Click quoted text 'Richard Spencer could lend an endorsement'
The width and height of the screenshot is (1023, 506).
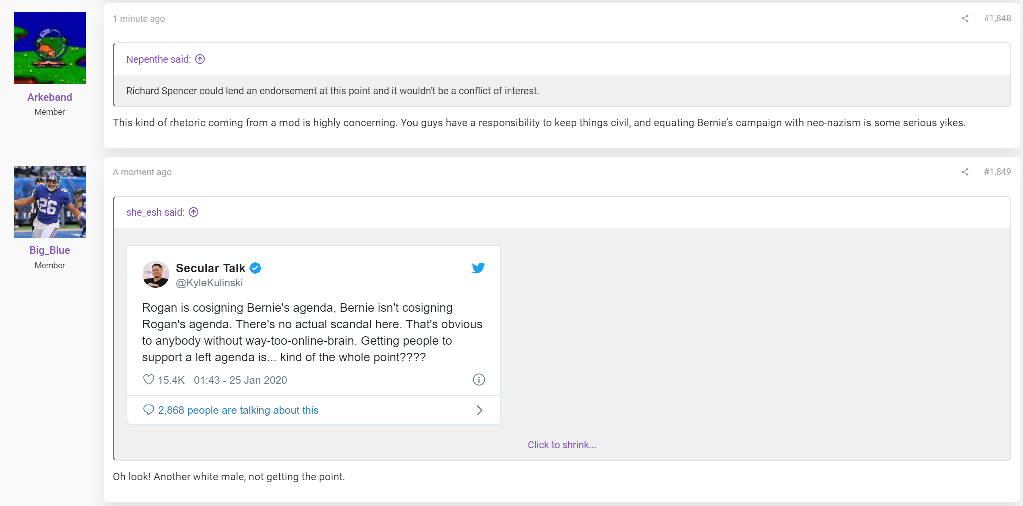coord(333,91)
